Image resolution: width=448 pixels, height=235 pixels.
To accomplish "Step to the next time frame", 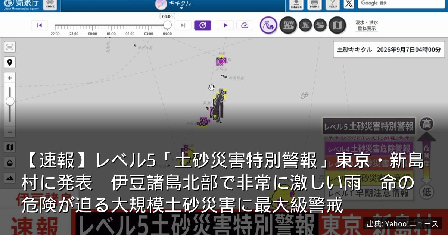I will [183, 25].
